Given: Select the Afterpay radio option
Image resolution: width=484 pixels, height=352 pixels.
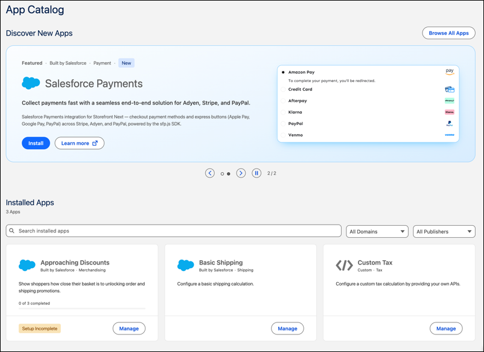Looking at the screenshot, I should pyautogui.click(x=283, y=101).
